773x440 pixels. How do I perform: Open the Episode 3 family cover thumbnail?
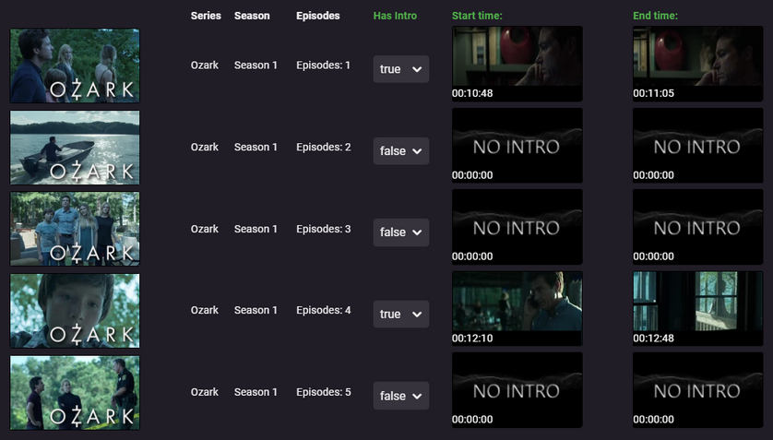coord(75,229)
